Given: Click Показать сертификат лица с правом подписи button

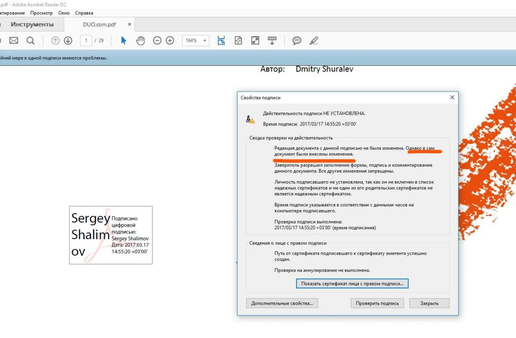Looking at the screenshot, I should point(352,283).
